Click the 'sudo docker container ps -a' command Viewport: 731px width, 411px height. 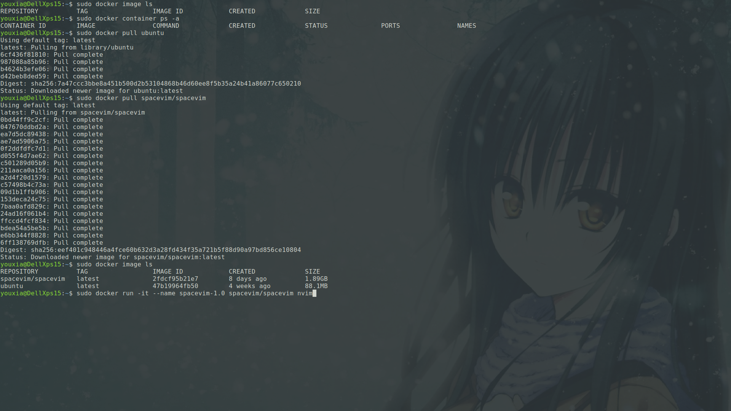click(128, 19)
